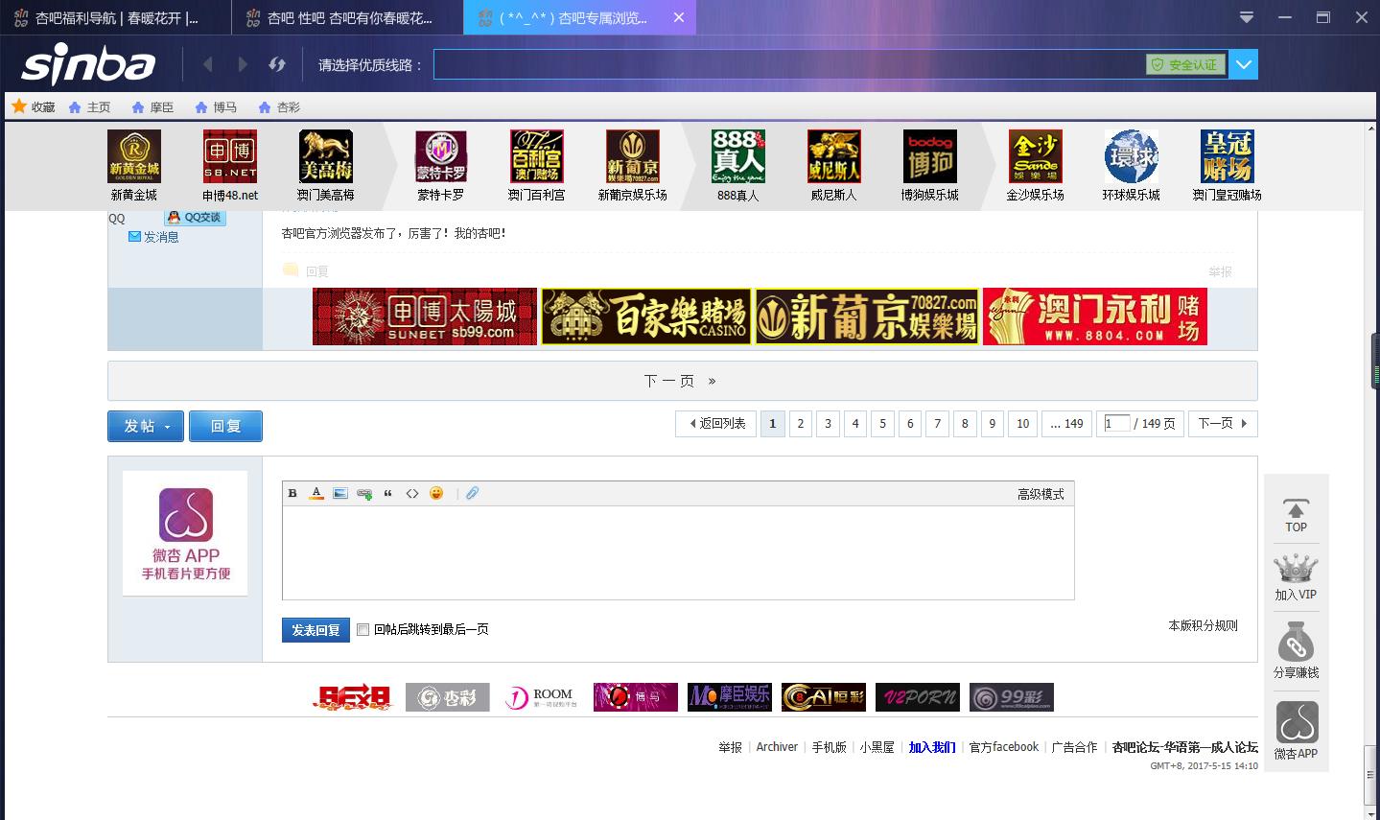Click the blue 回复 button

(225, 426)
